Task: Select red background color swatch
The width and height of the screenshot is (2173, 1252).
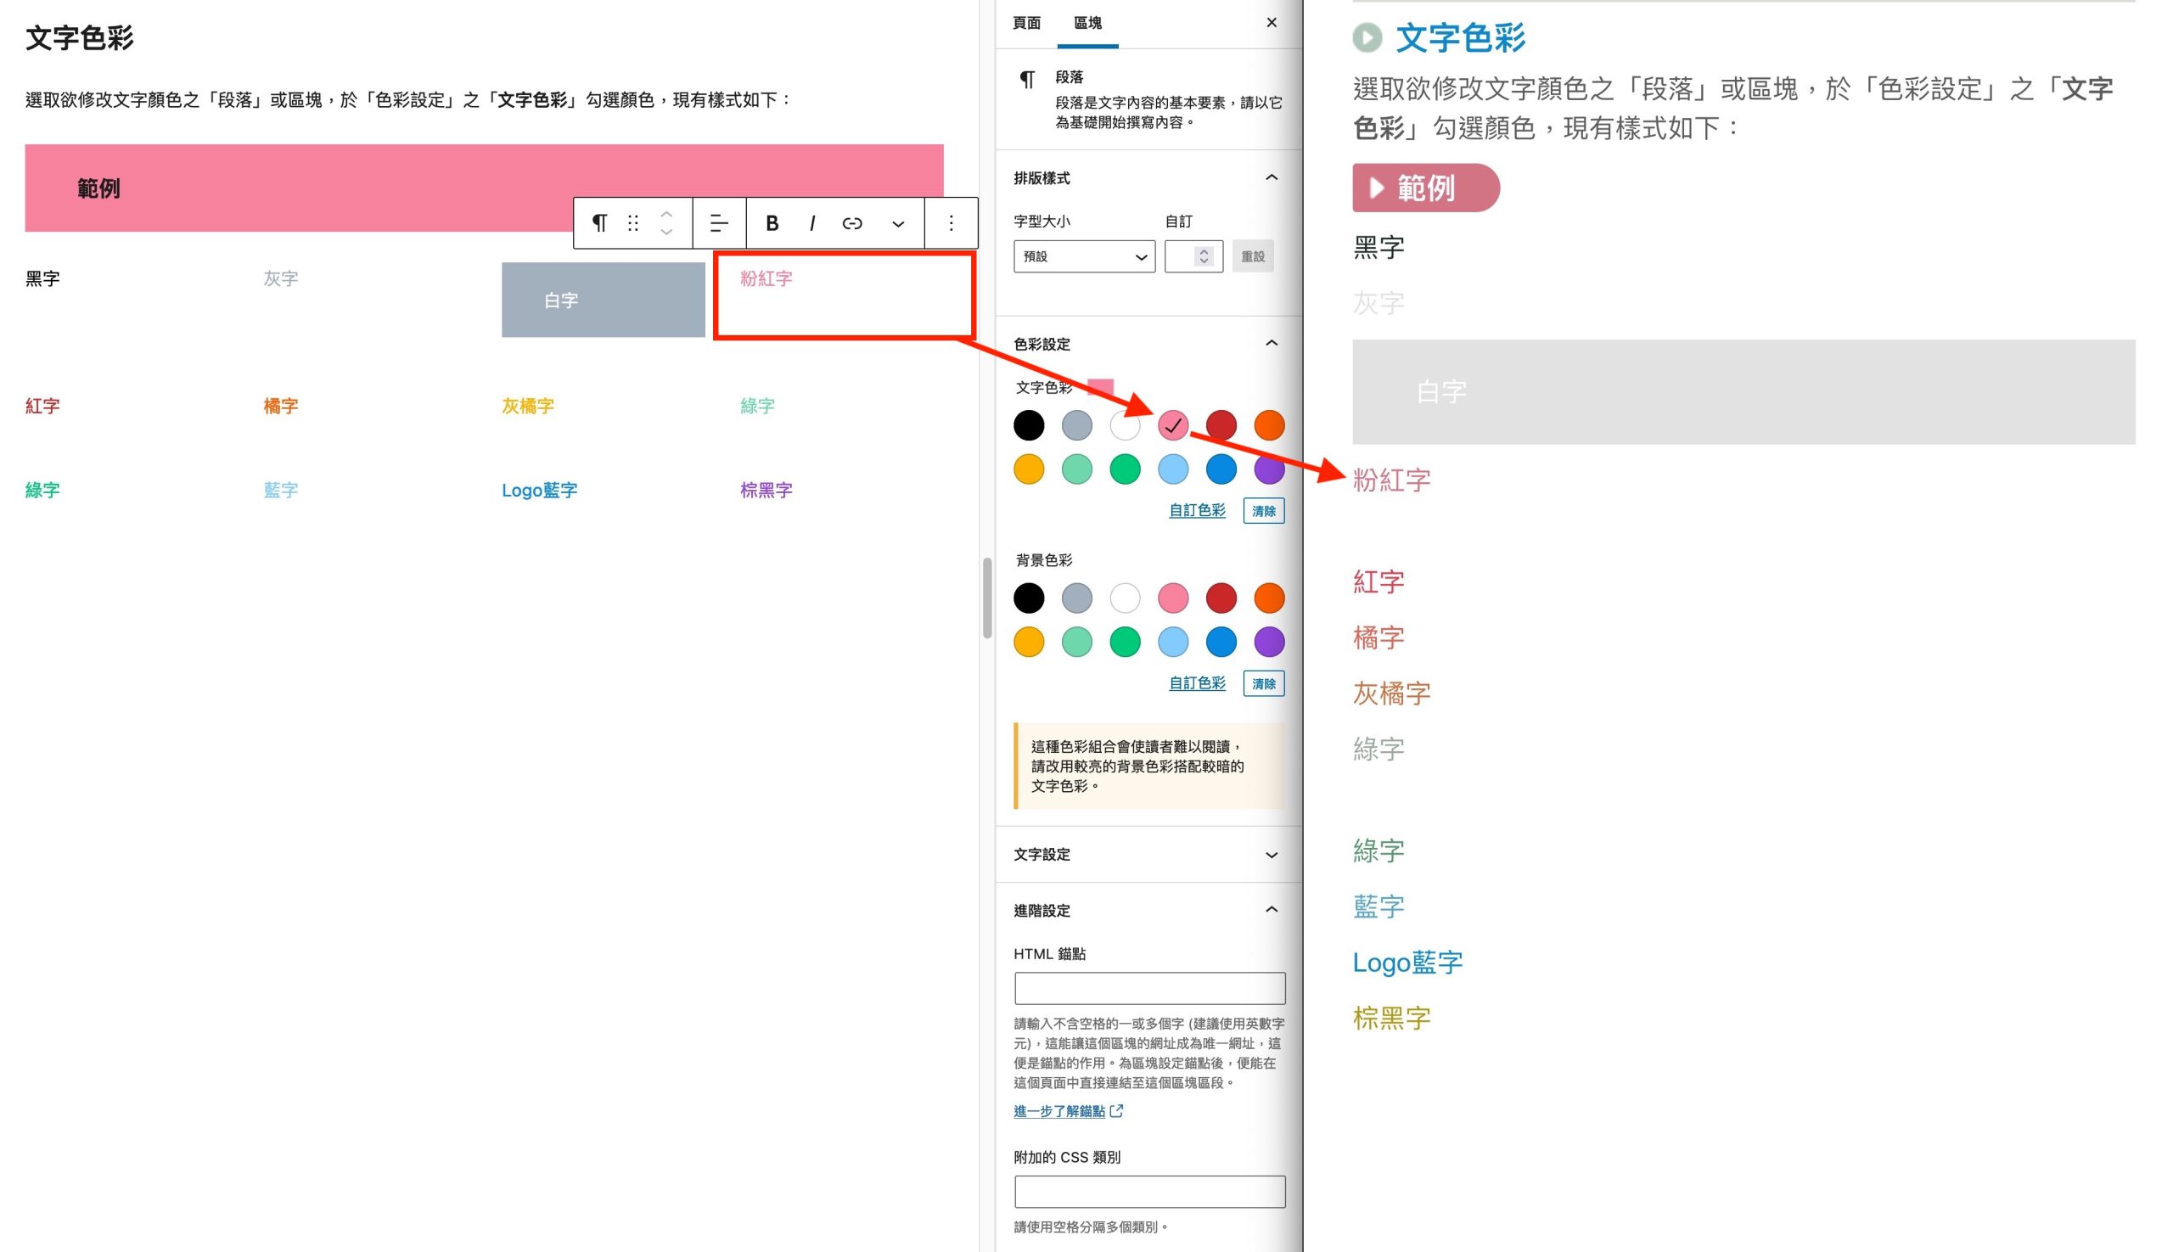Action: [1221, 598]
